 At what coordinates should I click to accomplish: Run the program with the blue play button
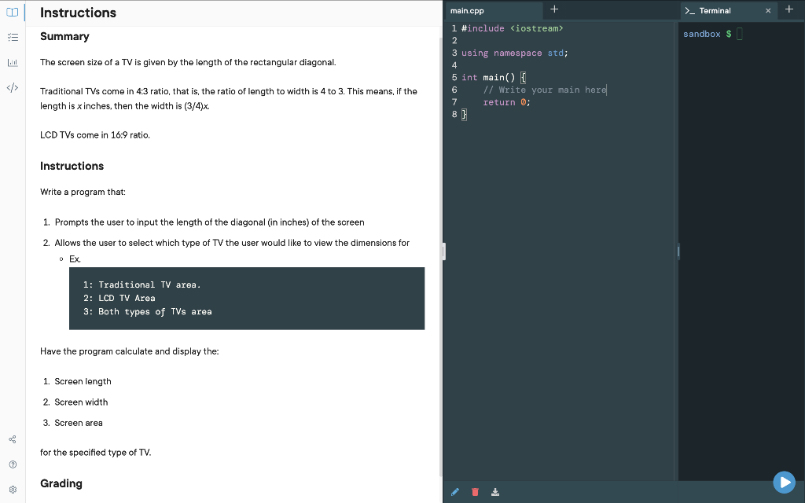tap(784, 482)
